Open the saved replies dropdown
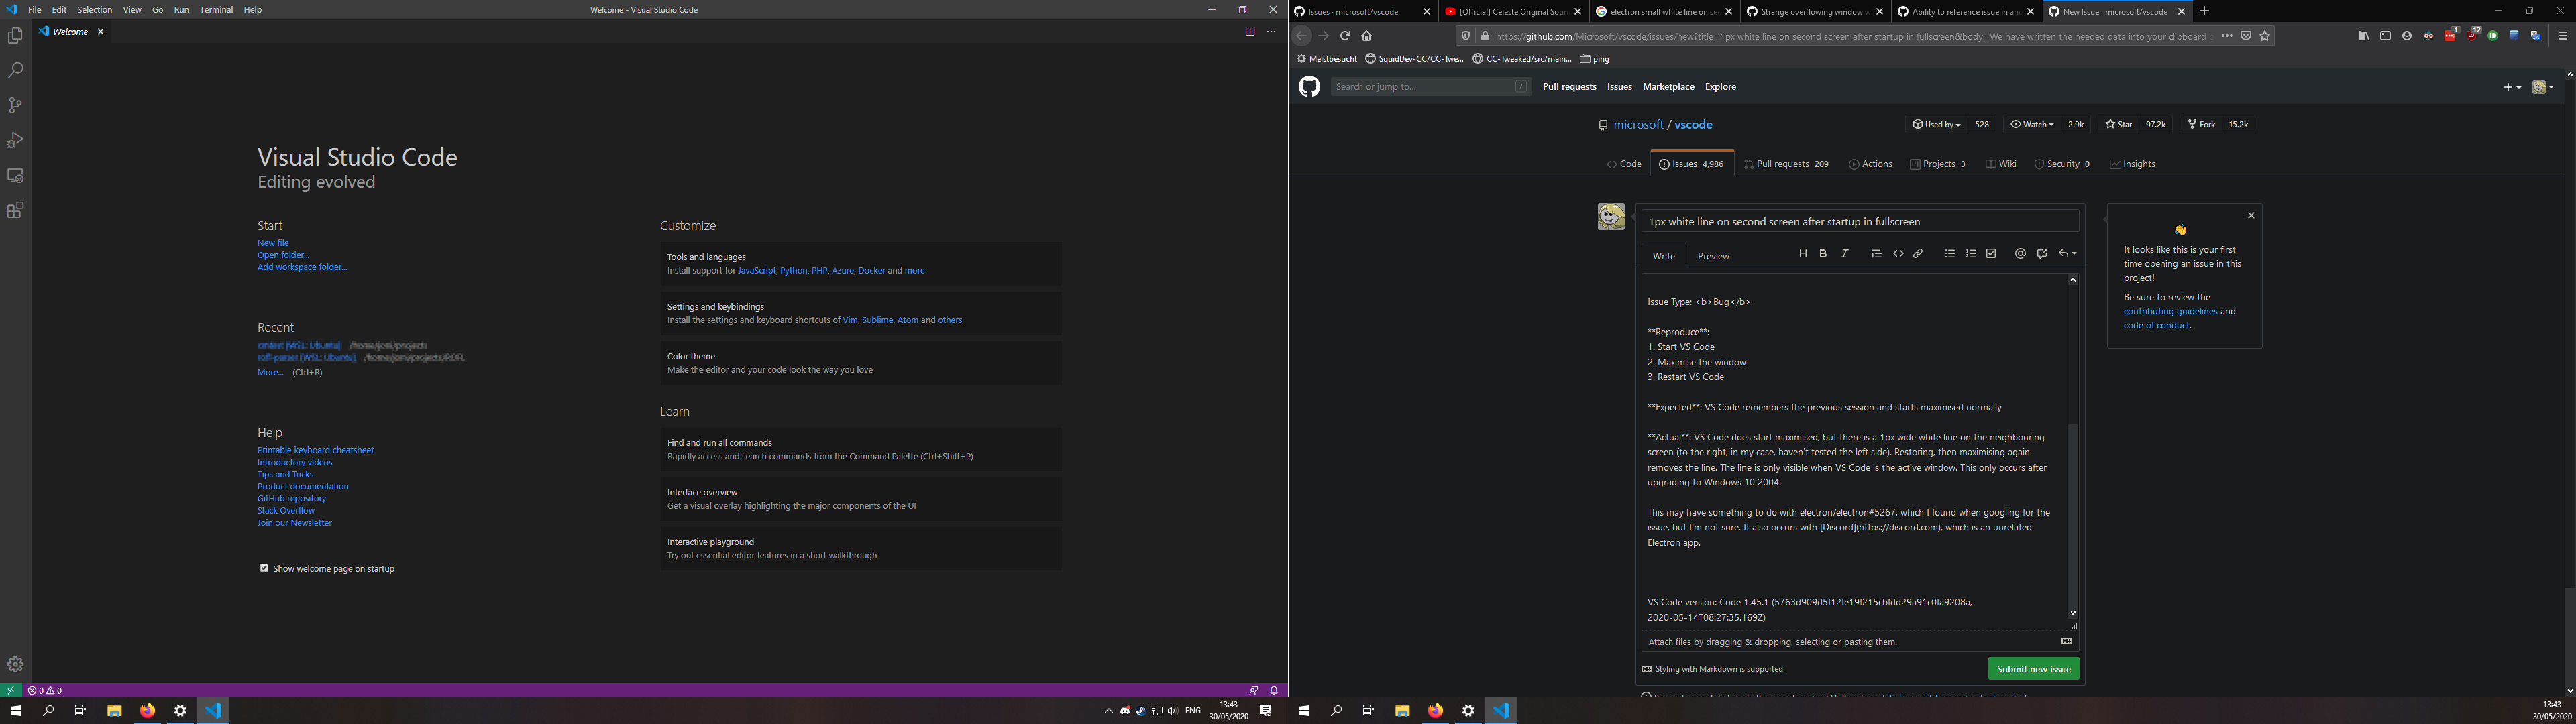Image resolution: width=2576 pixels, height=724 pixels. coord(2066,253)
